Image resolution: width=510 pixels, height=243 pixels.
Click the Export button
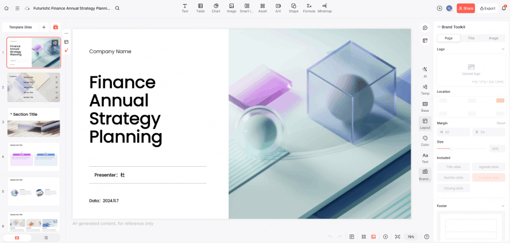[487, 9]
